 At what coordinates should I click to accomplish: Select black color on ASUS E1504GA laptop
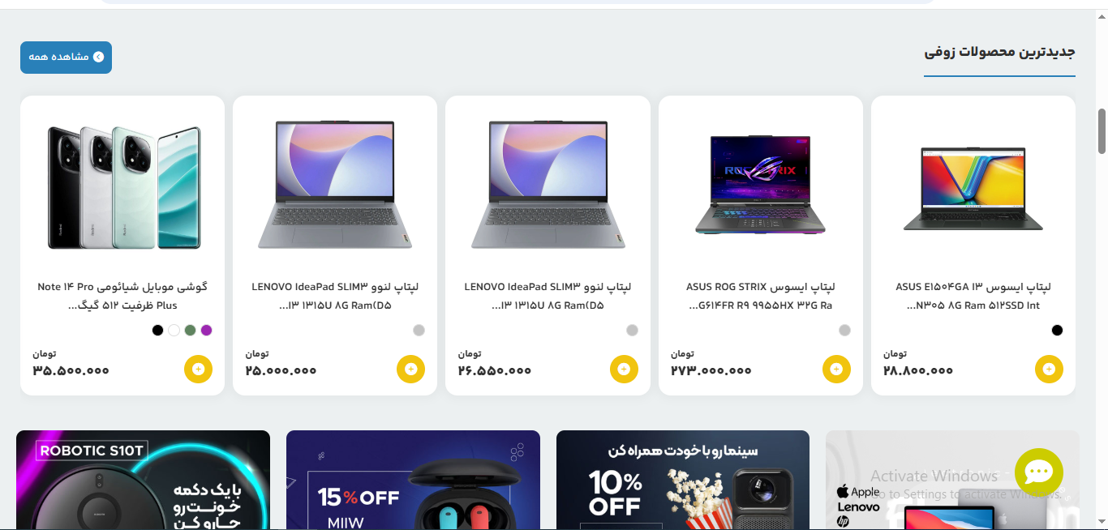pyautogui.click(x=1057, y=330)
